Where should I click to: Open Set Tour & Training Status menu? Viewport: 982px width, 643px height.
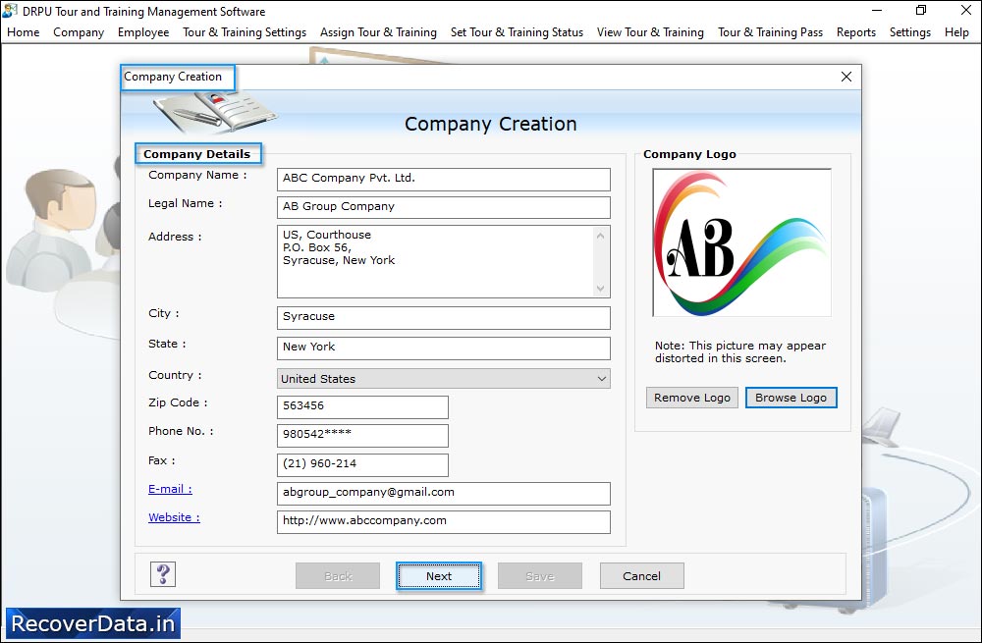517,32
